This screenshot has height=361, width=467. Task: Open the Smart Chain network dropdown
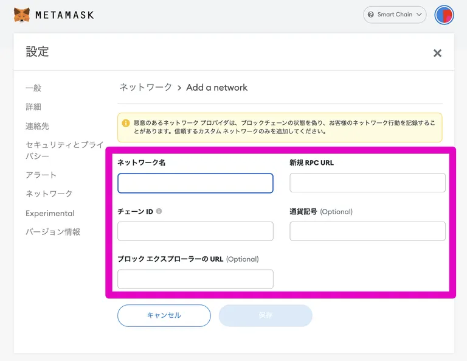coord(395,15)
